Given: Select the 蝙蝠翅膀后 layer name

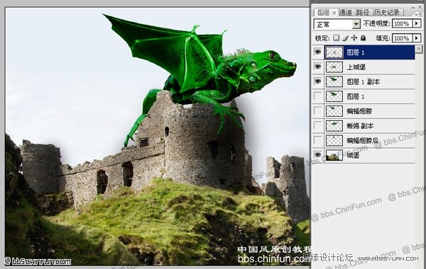Looking at the screenshot, I should pyautogui.click(x=363, y=141).
